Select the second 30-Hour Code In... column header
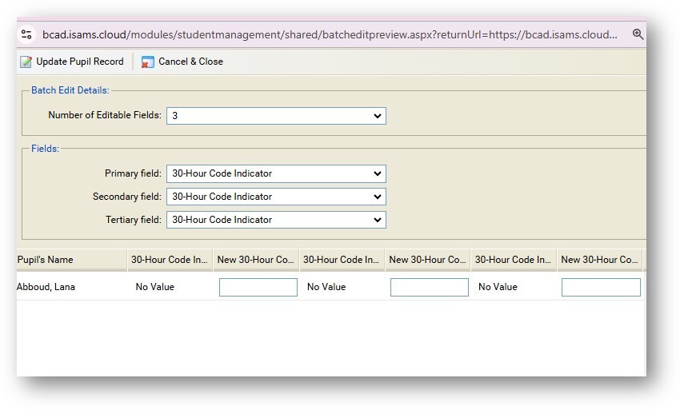680x410 pixels. (342, 260)
